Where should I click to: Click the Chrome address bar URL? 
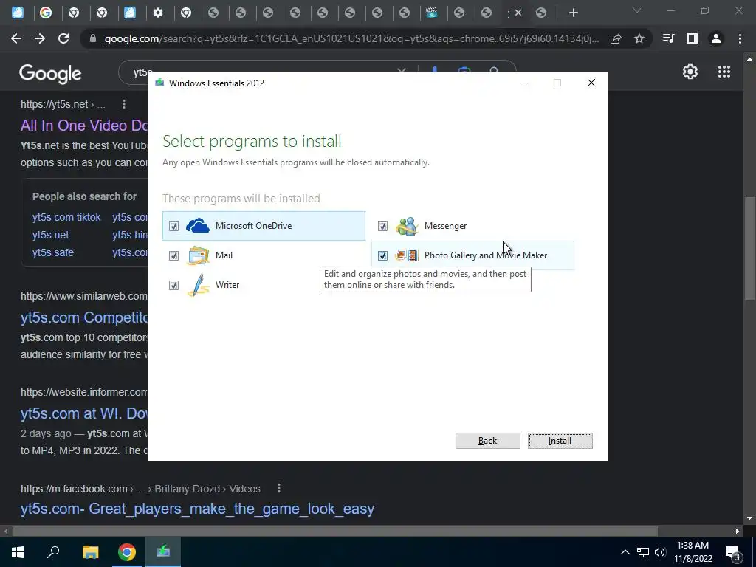click(352, 38)
